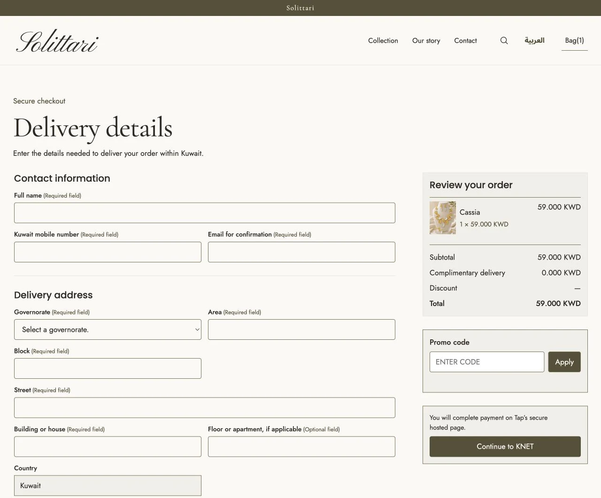Continue to KNET payment
This screenshot has height=498, width=601.
505,446
